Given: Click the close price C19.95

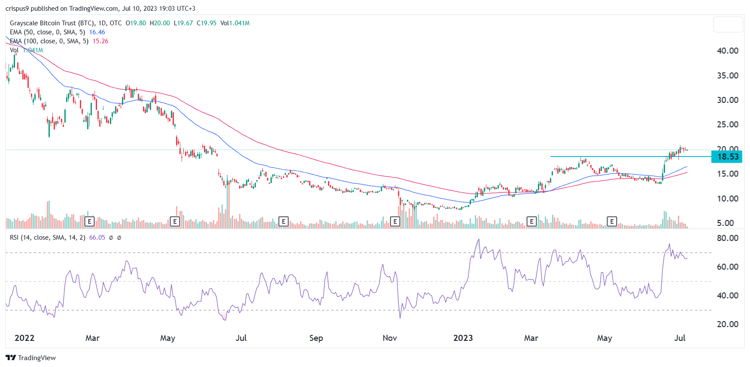Looking at the screenshot, I should (206, 23).
